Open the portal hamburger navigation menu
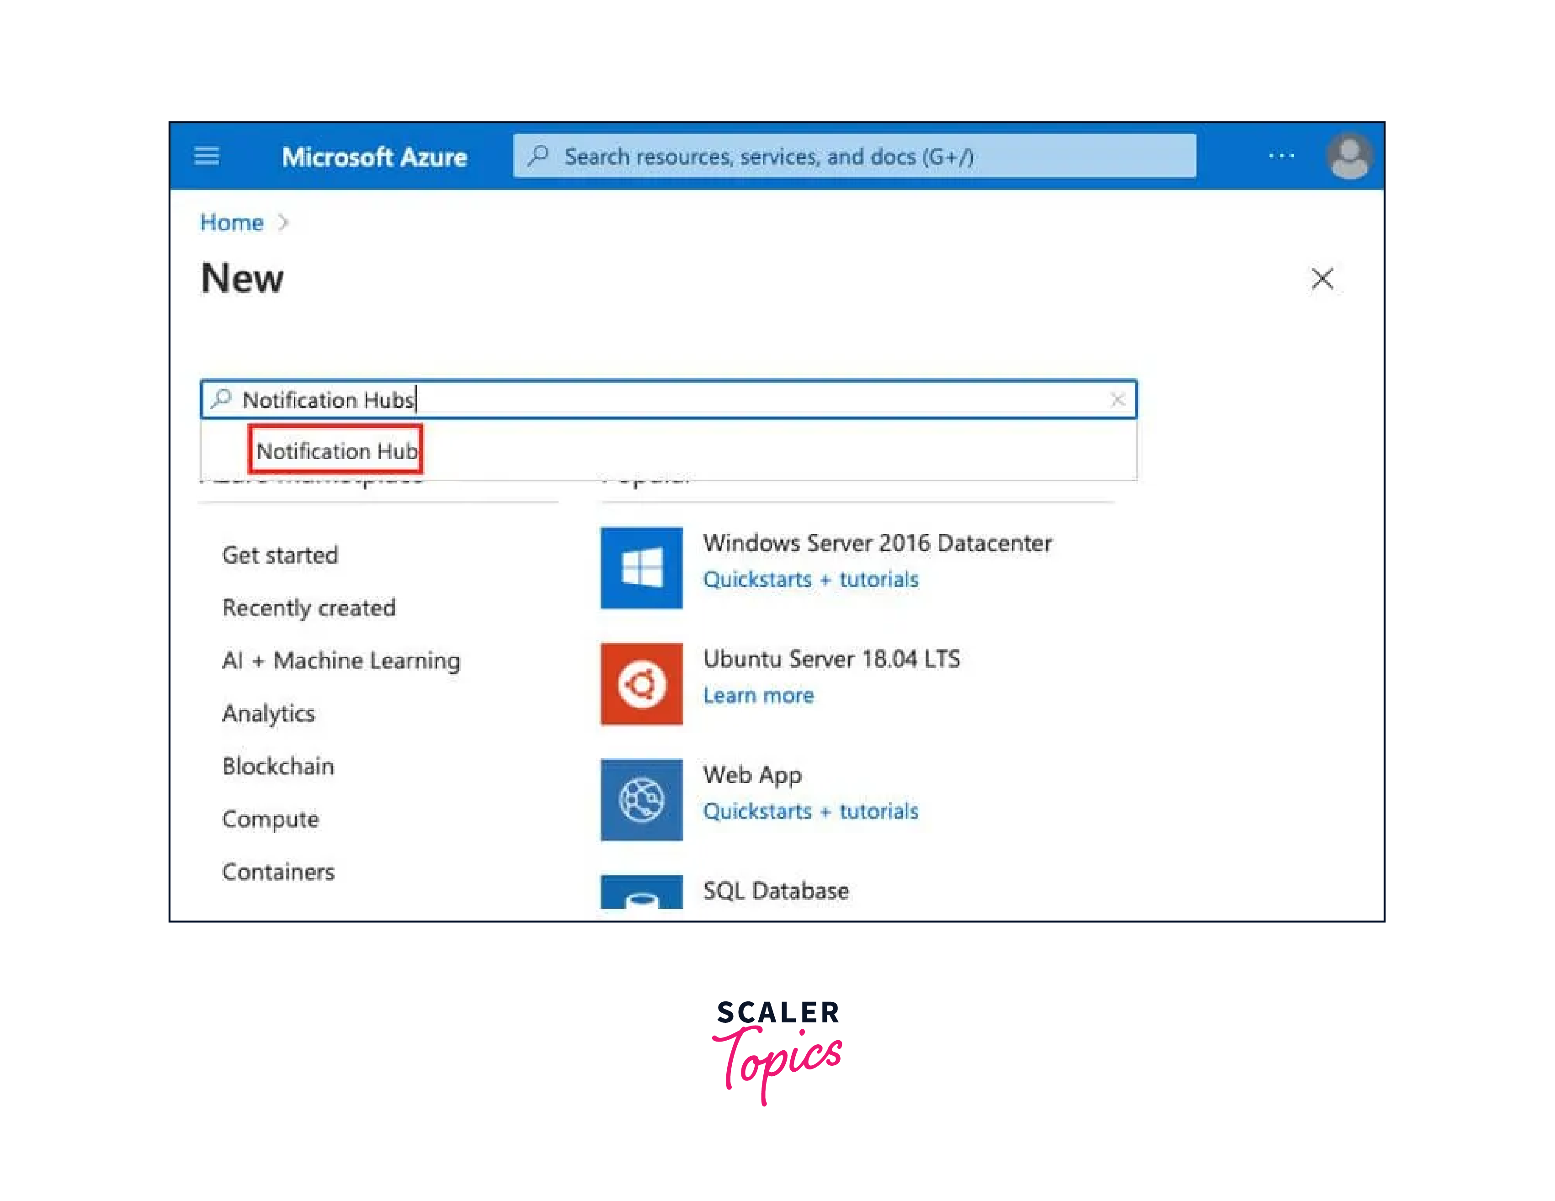This screenshot has height=1201, width=1555. (x=206, y=156)
